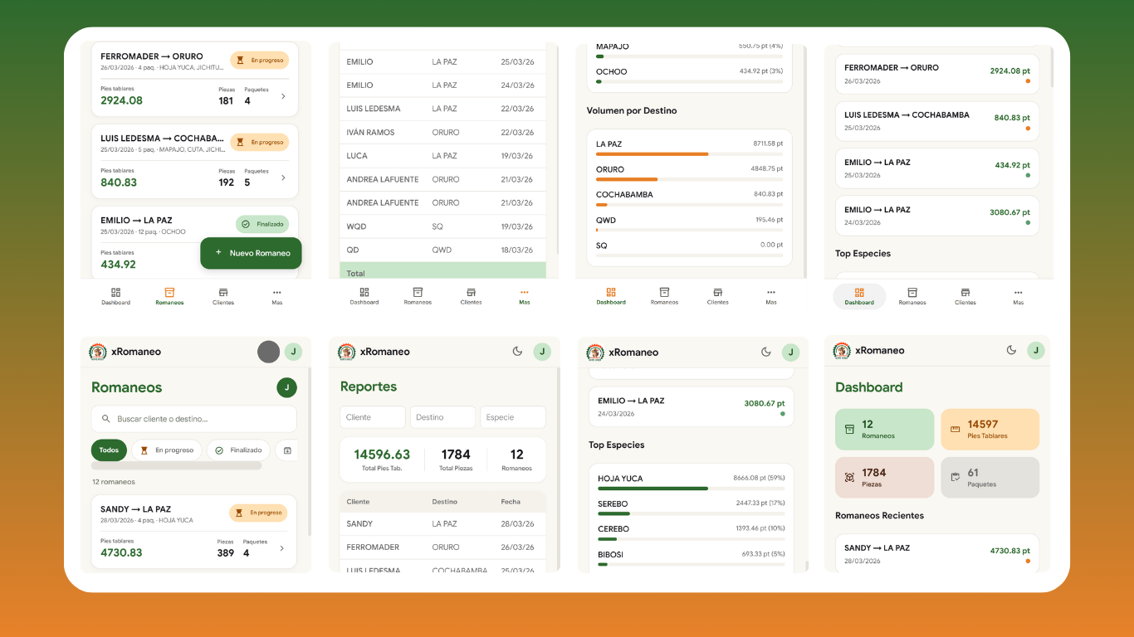The image size is (1134, 637).
Task: Click box icon on the 12 Romaneos card
Action: click(x=849, y=430)
